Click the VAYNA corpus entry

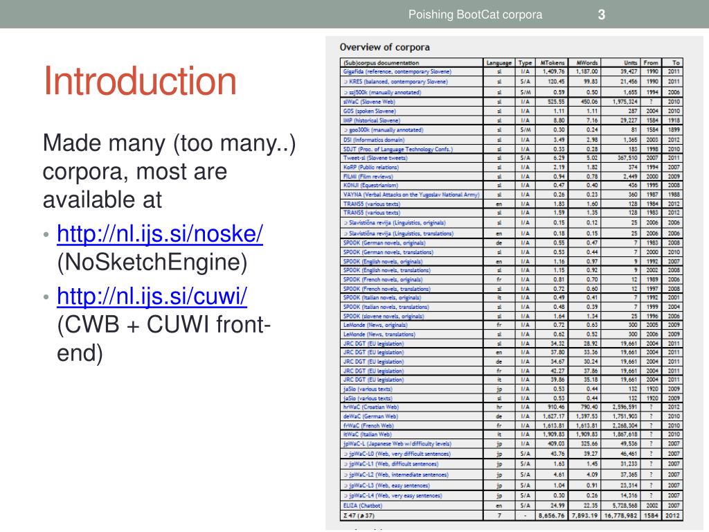(411, 195)
